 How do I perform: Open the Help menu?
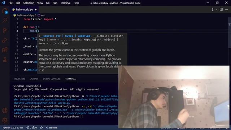(x=76, y=3)
